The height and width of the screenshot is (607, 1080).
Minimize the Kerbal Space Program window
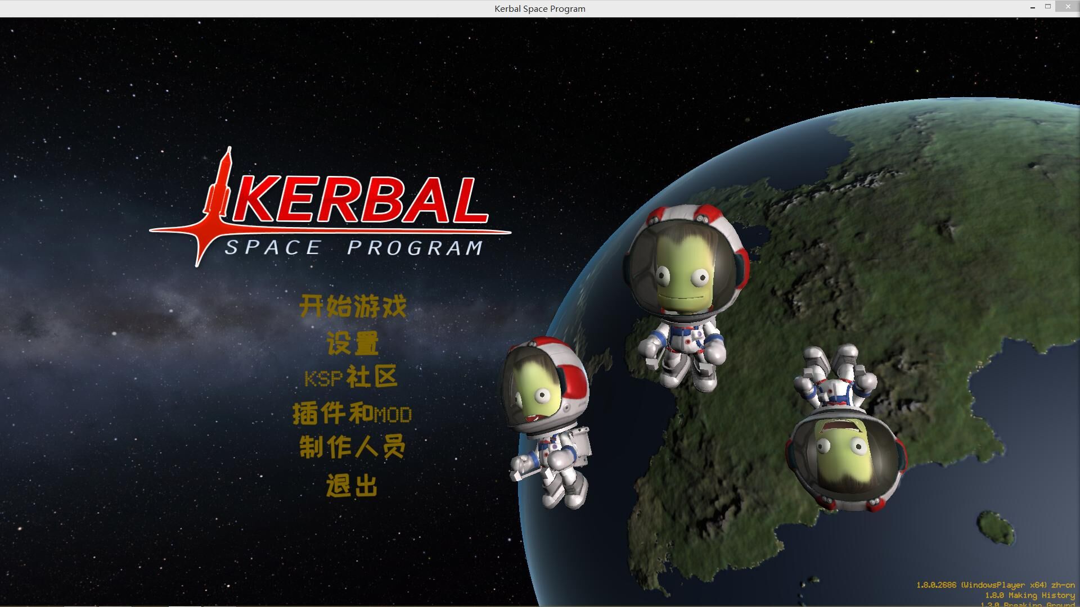(x=1033, y=8)
